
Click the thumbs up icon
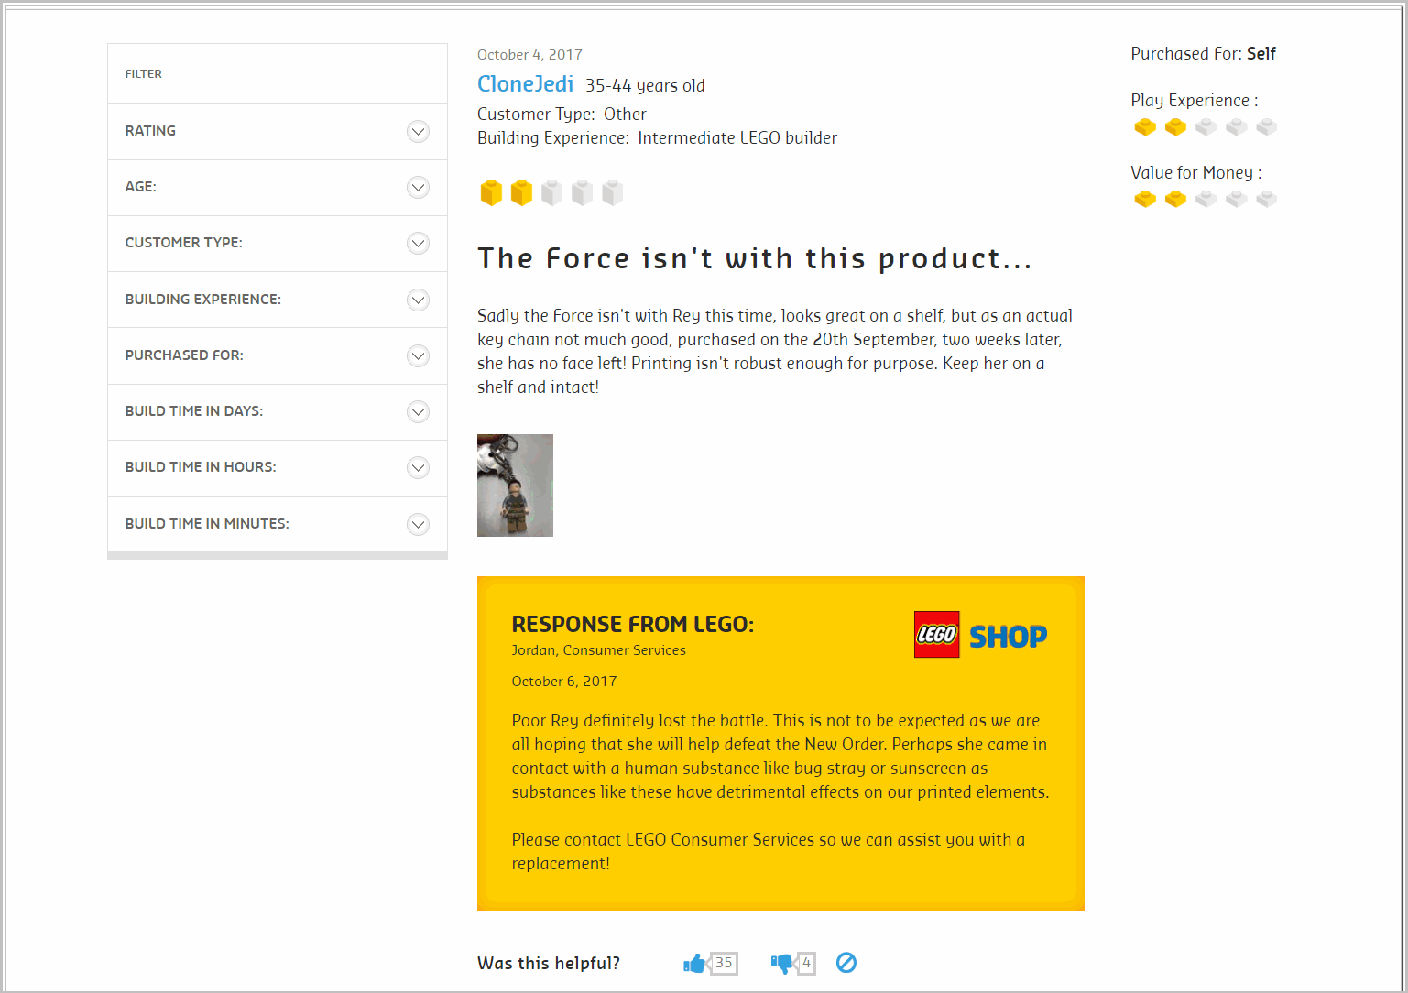point(696,963)
